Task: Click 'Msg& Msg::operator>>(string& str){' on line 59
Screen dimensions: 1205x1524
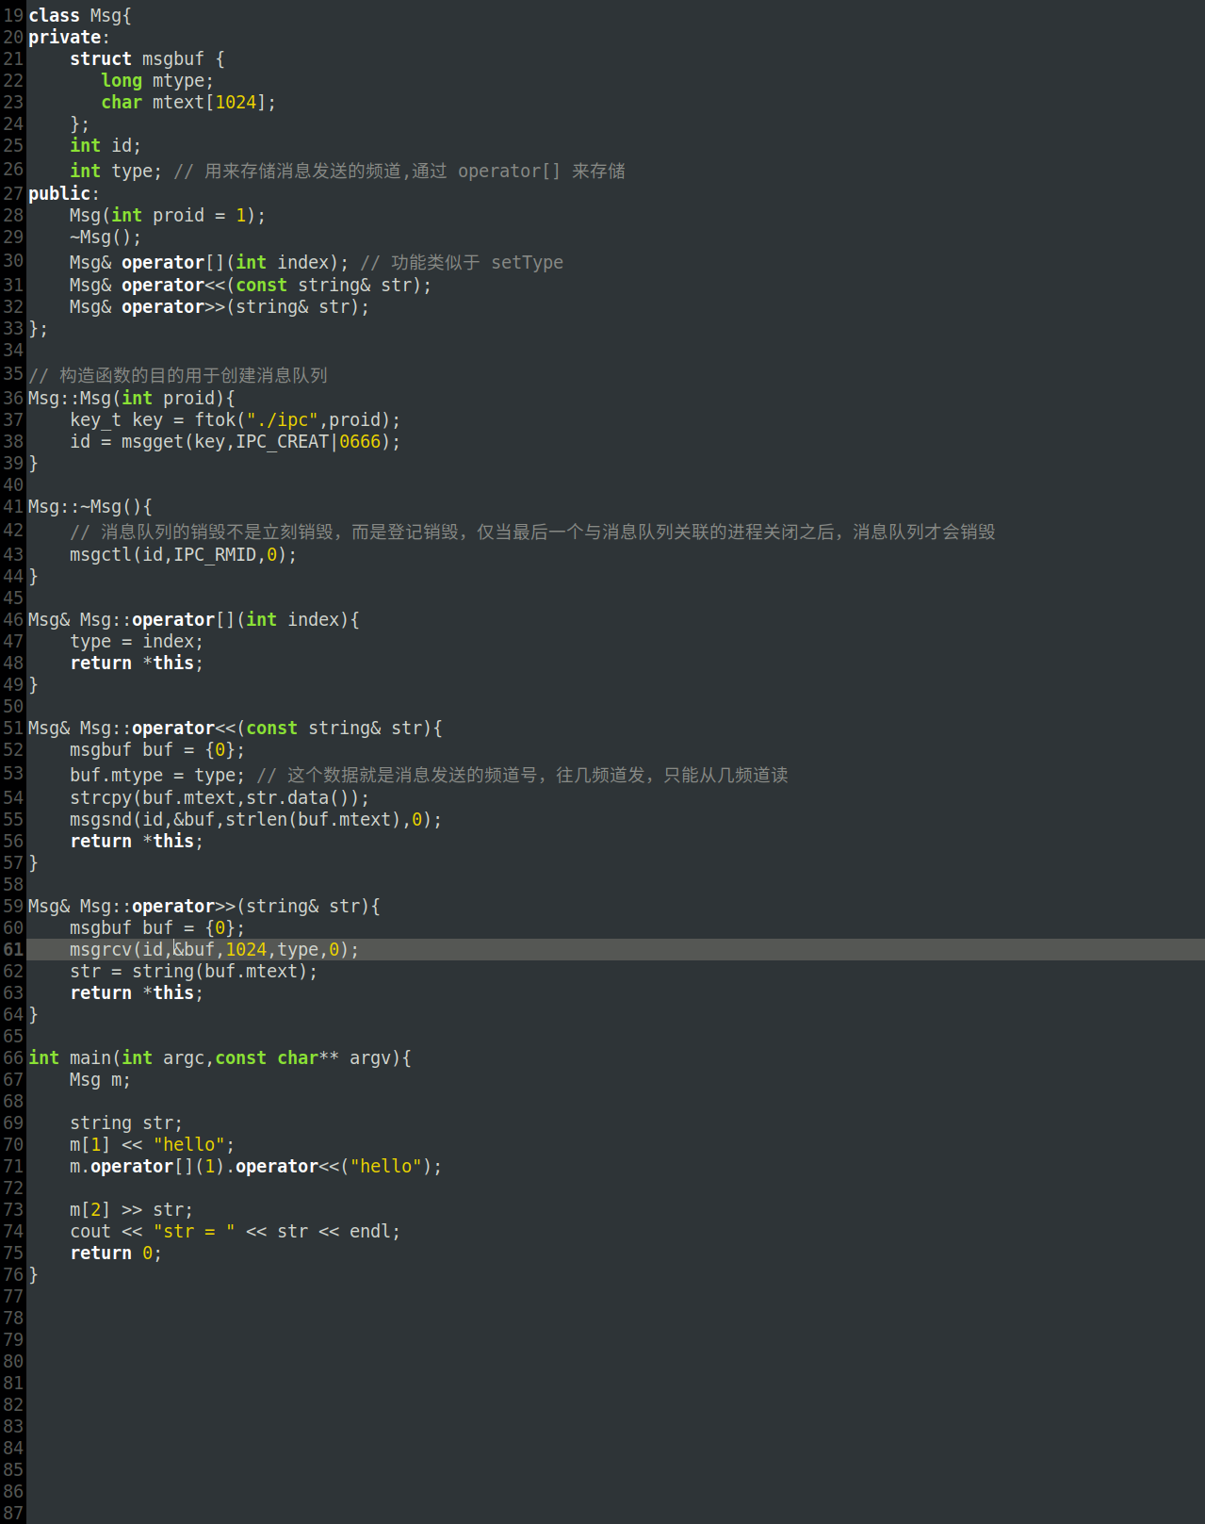Action: pos(204,906)
